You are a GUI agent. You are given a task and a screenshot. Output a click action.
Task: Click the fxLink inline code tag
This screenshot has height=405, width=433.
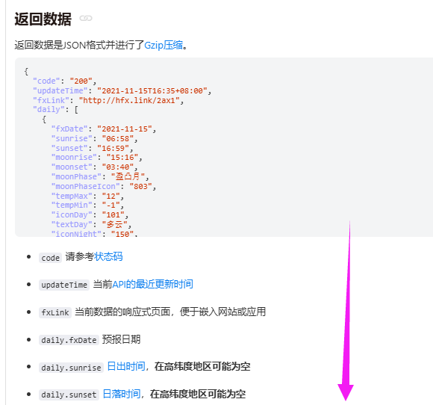click(55, 312)
